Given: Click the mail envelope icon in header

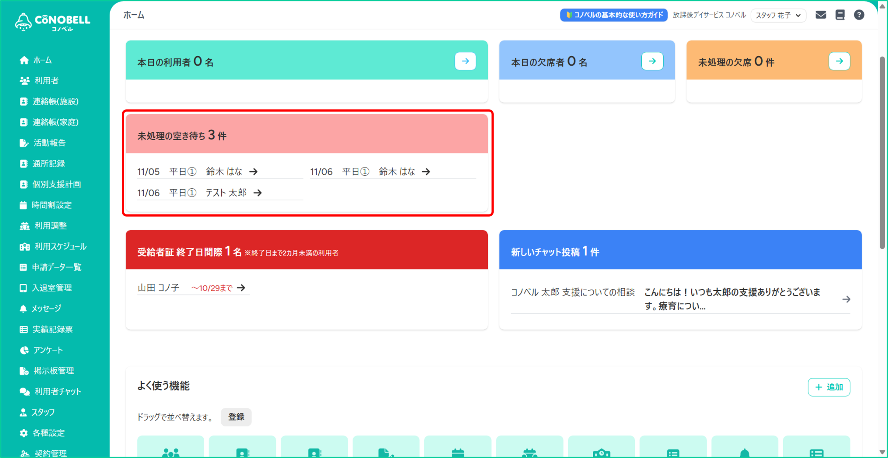Looking at the screenshot, I should [x=820, y=15].
